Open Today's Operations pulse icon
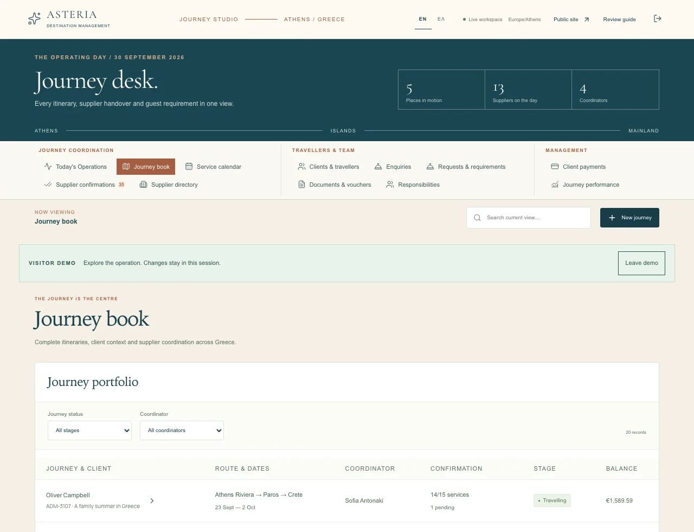The width and height of the screenshot is (694, 532). pos(48,167)
